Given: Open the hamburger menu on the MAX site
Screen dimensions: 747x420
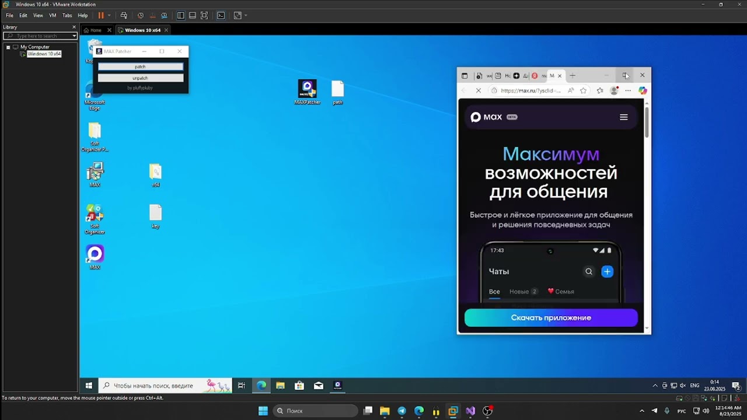Looking at the screenshot, I should pos(624,117).
